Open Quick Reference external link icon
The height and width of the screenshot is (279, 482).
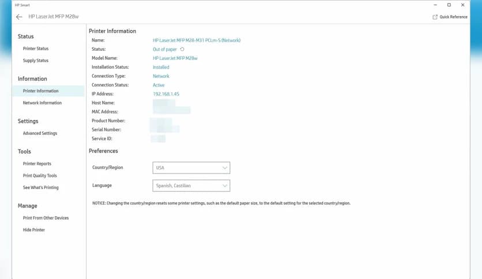pyautogui.click(x=435, y=17)
